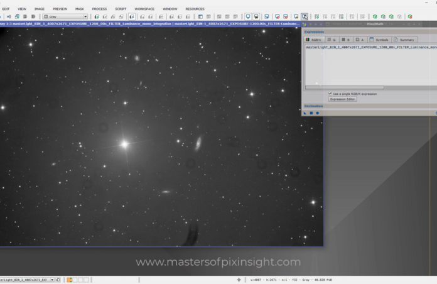
Task: Collapse the Expressions section header
Action: click(x=370, y=32)
